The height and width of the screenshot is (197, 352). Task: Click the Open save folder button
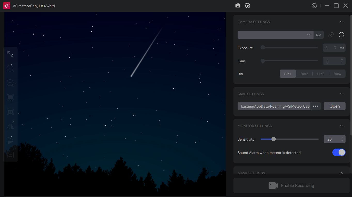pyautogui.click(x=335, y=106)
